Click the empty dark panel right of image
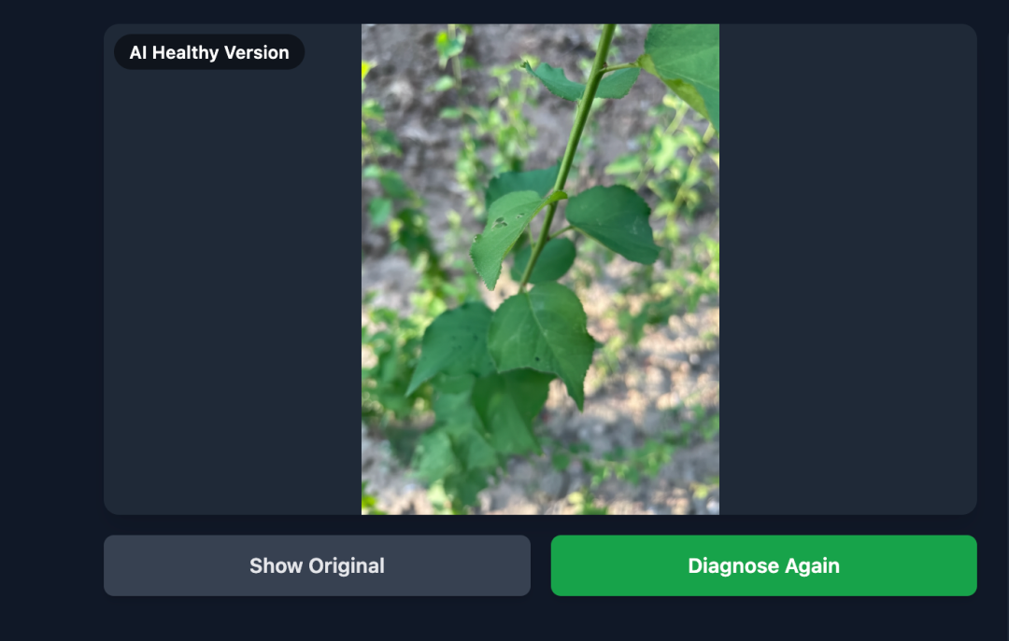Viewport: 1009px width, 641px height. coord(847,269)
